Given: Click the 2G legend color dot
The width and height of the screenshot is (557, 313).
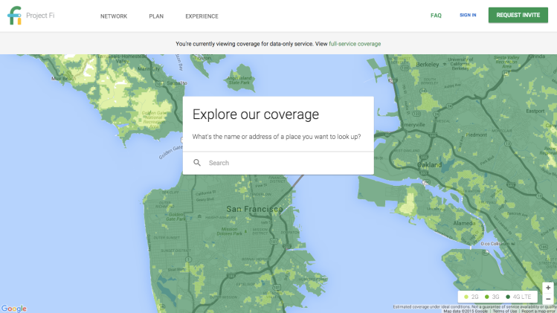Looking at the screenshot, I should coord(466,297).
